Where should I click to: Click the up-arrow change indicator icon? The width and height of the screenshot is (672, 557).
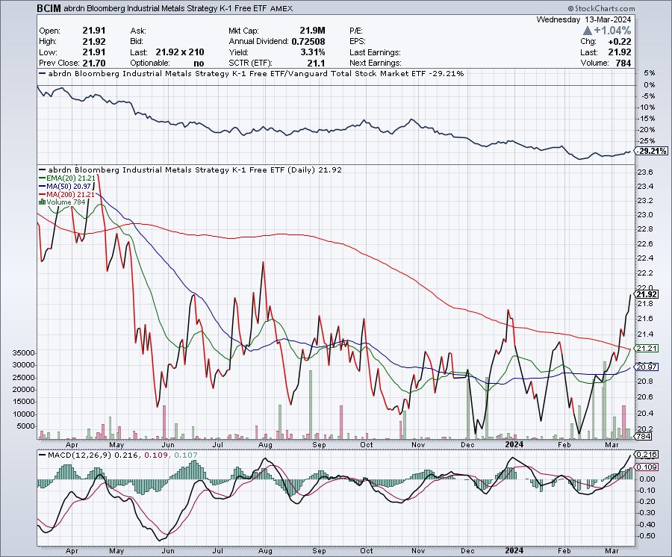(588, 31)
